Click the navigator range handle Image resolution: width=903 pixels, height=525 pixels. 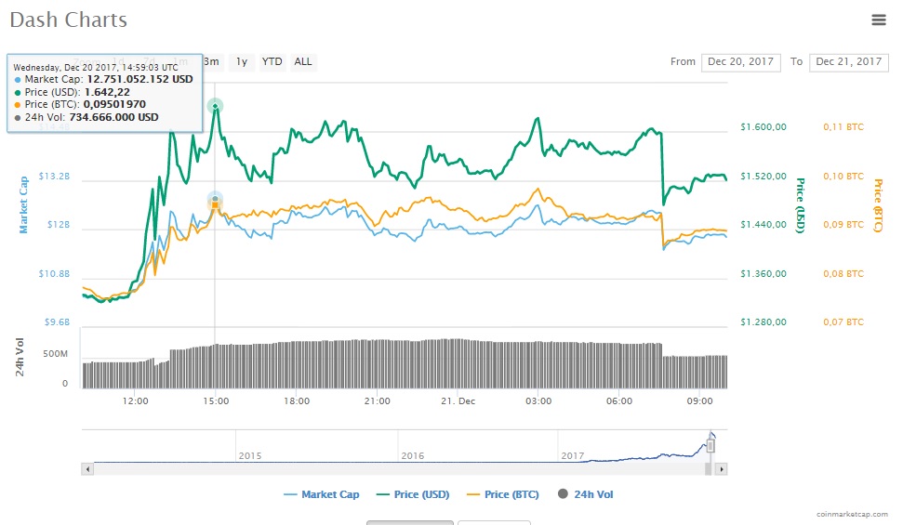point(710,446)
